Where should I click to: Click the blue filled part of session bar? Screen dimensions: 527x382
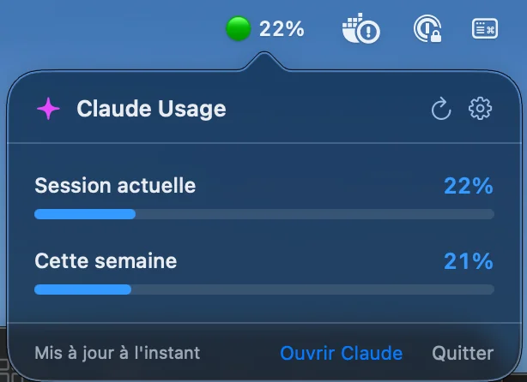pyautogui.click(x=84, y=214)
